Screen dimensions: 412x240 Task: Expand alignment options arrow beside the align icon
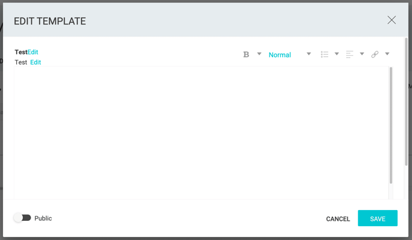362,54
